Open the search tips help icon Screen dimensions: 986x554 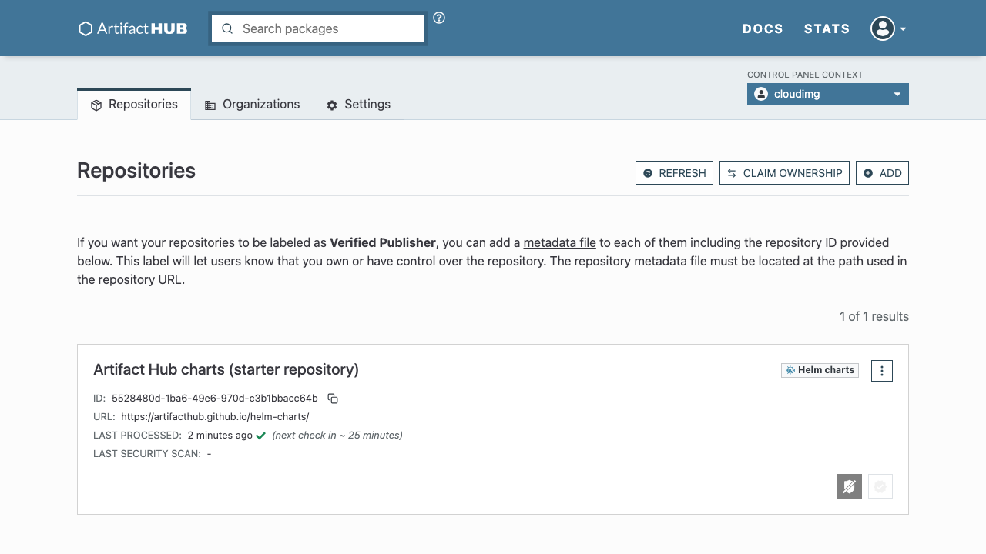coord(439,18)
